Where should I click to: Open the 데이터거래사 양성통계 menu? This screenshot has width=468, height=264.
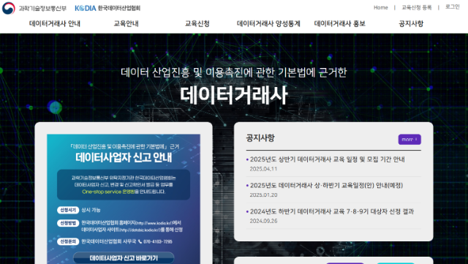pos(268,23)
